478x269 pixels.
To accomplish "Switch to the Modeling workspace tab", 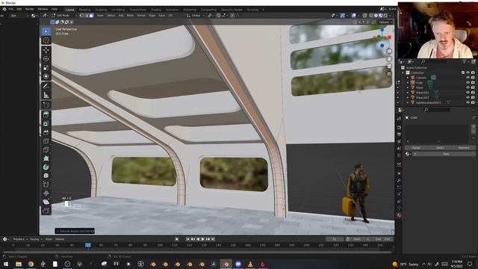I will click(84, 10).
